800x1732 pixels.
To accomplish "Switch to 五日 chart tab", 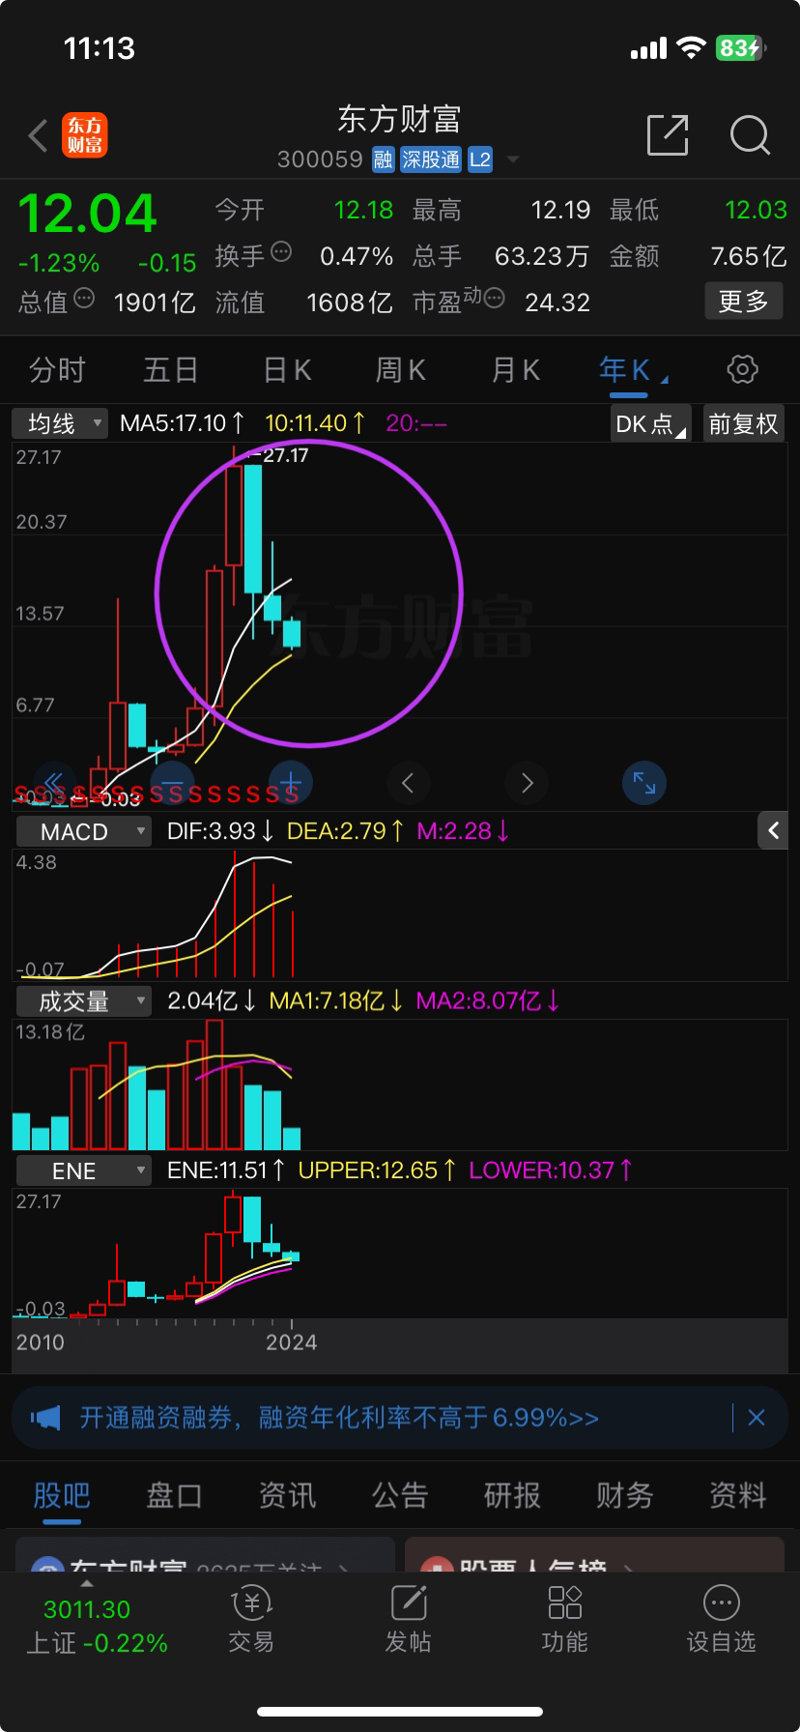I will (x=171, y=370).
